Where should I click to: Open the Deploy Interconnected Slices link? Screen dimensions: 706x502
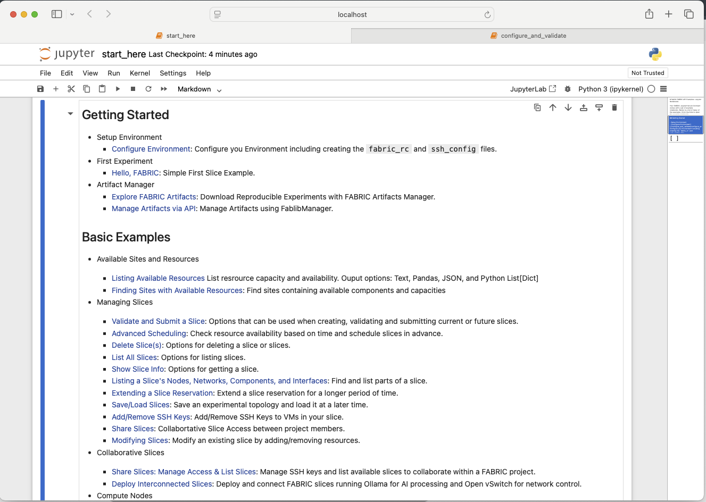[x=162, y=484]
